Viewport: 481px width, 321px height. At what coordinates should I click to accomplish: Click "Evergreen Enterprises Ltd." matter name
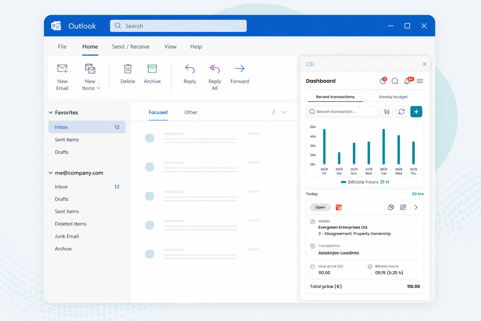click(343, 227)
